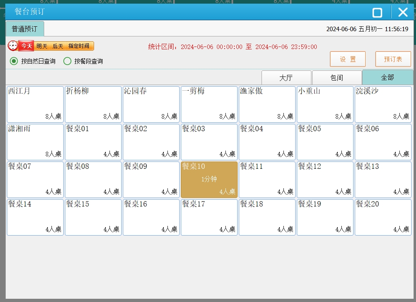Screen dimensions: 416x302
Task: Select 按餐段查询 radio option
Action: pyautogui.click(x=67, y=61)
